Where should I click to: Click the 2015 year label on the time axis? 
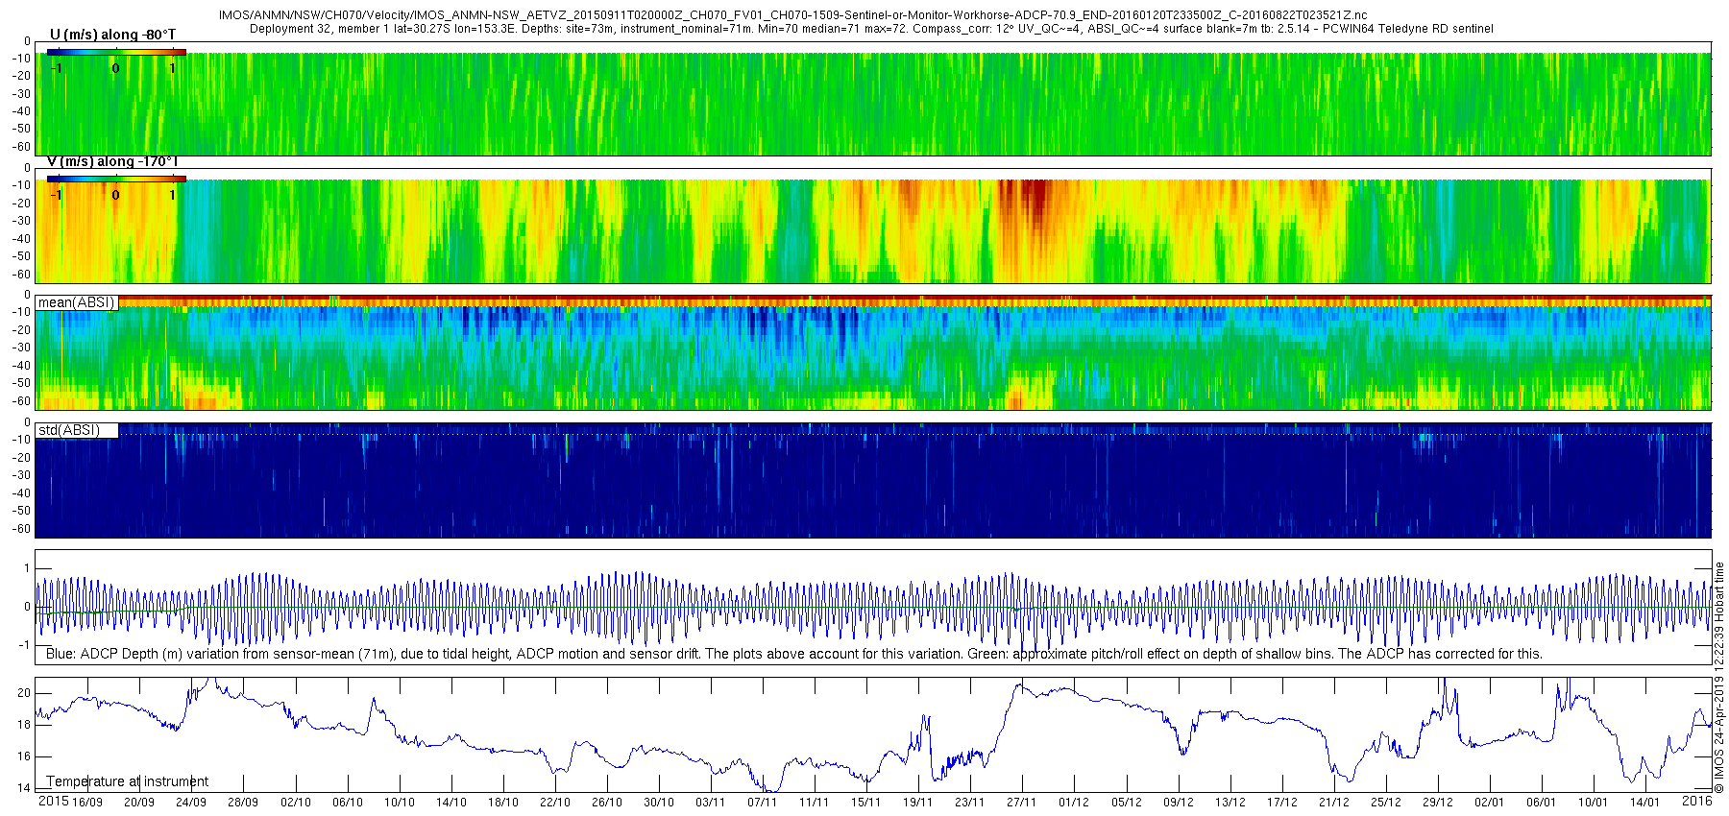pos(53,801)
